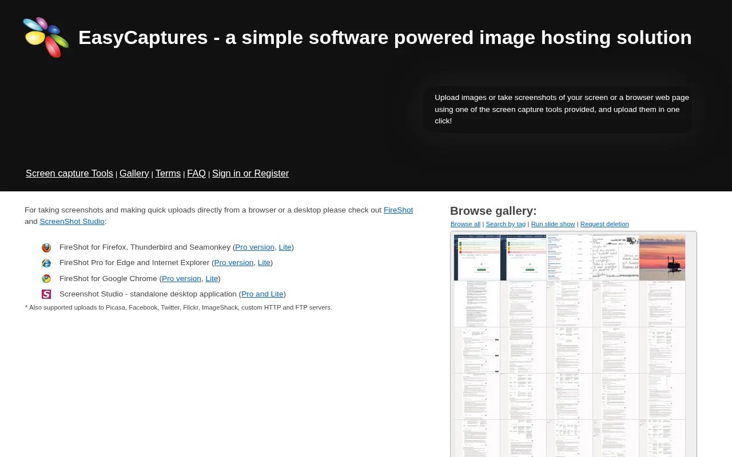This screenshot has width=732, height=457.
Task: Follow the FireShot link in intro text
Action: pos(398,210)
